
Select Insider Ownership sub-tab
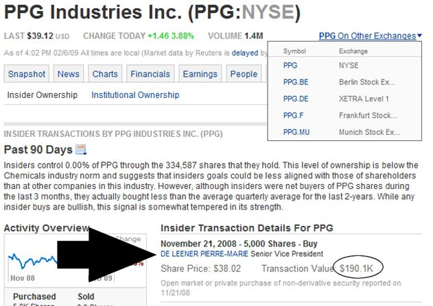[x=43, y=94]
